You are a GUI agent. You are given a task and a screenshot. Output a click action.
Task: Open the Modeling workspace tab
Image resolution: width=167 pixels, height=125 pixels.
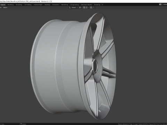point(10,5)
